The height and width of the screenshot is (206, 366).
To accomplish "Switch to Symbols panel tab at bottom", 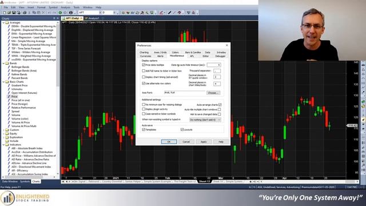I will (x=25, y=181).
